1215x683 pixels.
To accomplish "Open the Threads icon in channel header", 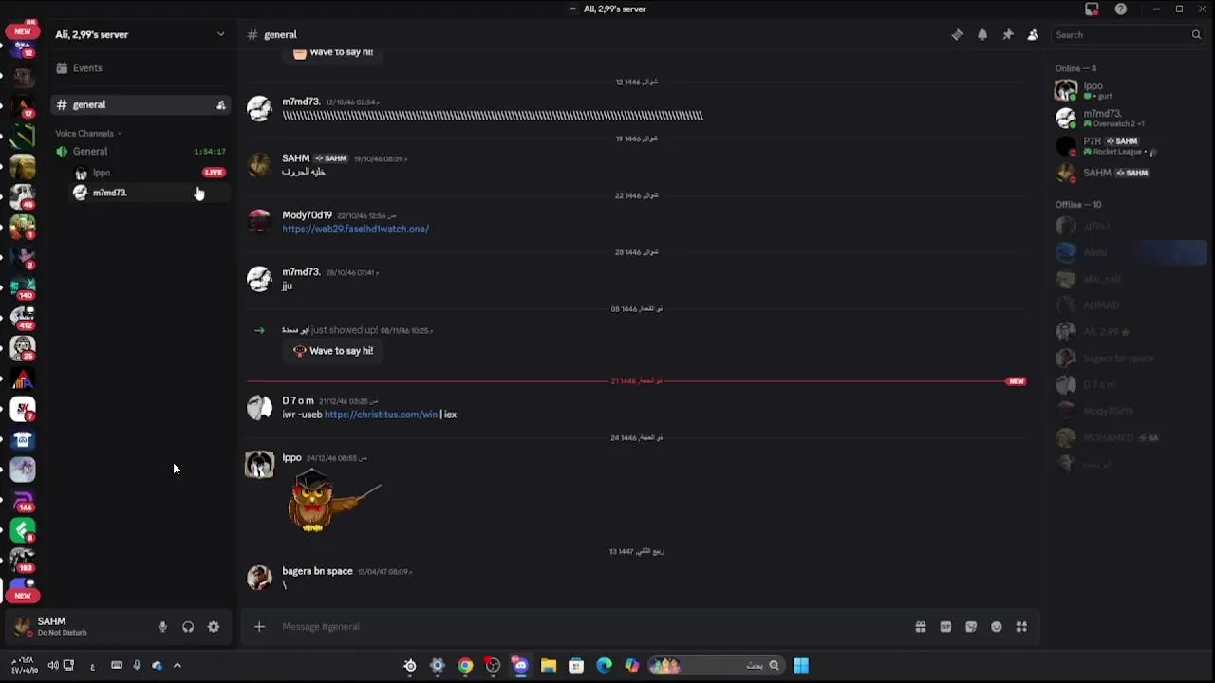I will coord(957,35).
